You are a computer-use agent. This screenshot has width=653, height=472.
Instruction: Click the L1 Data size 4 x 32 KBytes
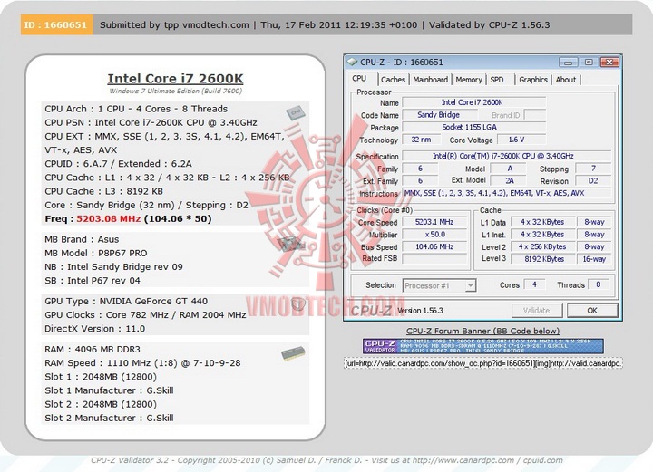tap(542, 222)
